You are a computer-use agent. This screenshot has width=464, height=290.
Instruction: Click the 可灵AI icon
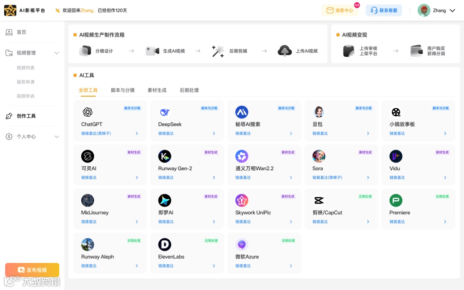(88, 156)
